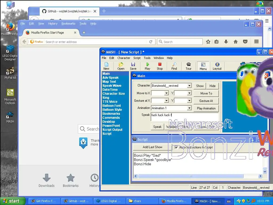
Task: Expand the Animation 1 dropdown
Action: coord(189,108)
